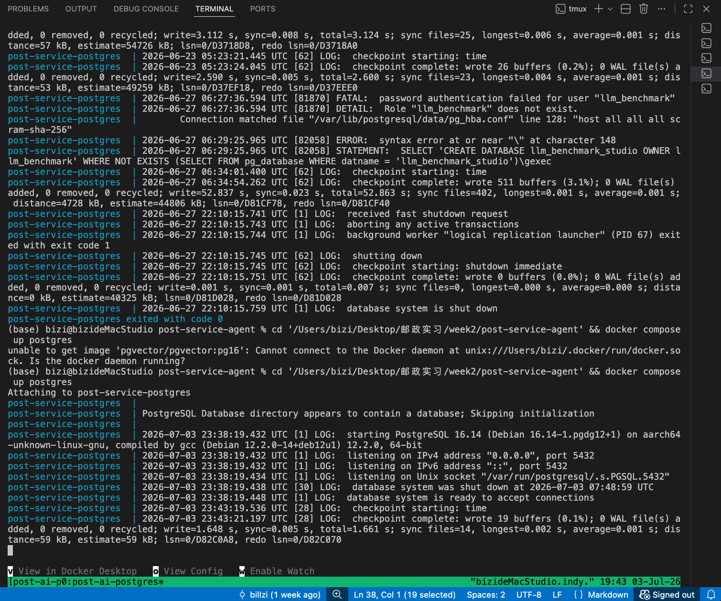This screenshot has height=601, width=721.
Task: Click the View Config shortcut text
Action: coord(193,571)
